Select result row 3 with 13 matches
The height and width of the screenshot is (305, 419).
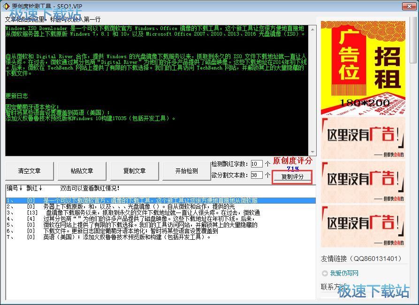pos(160,213)
